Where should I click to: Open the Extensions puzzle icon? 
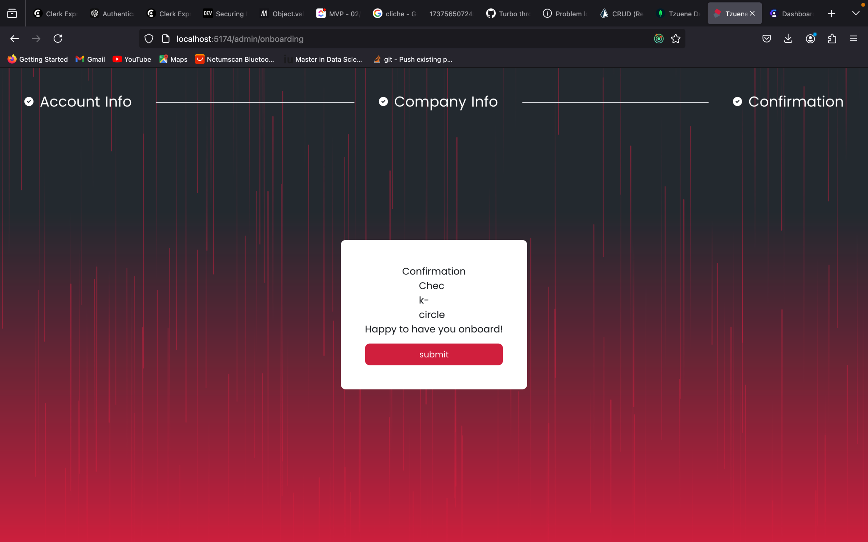pyautogui.click(x=832, y=39)
